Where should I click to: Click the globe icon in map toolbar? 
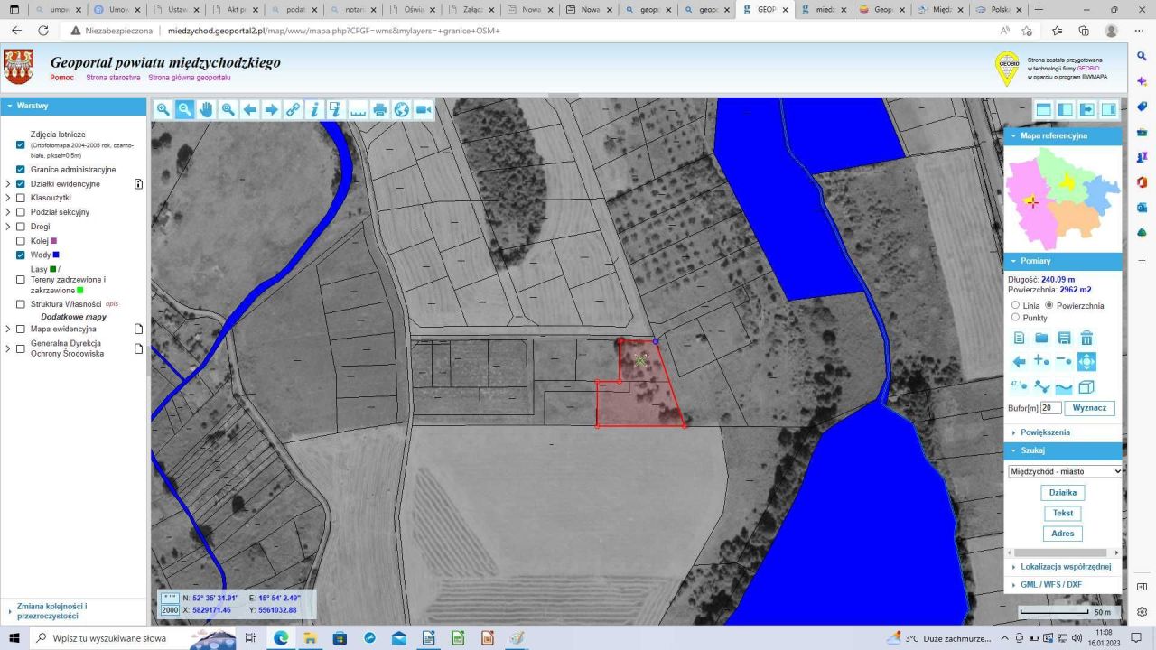402,109
